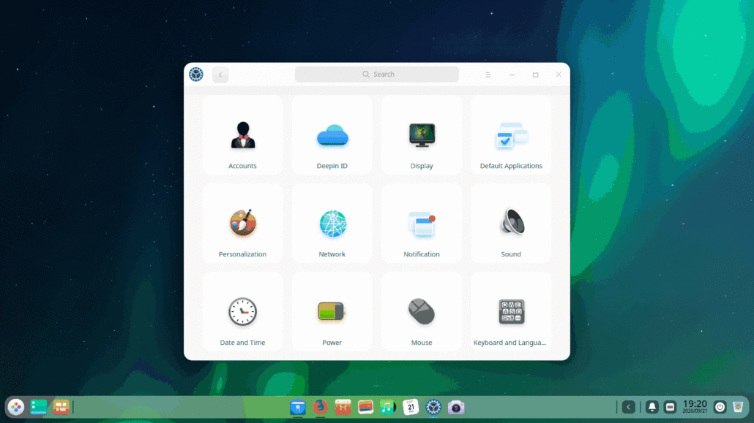Image resolution: width=754 pixels, height=423 pixels.
Task: Open Keyboard and Language settings
Action: (x=511, y=313)
